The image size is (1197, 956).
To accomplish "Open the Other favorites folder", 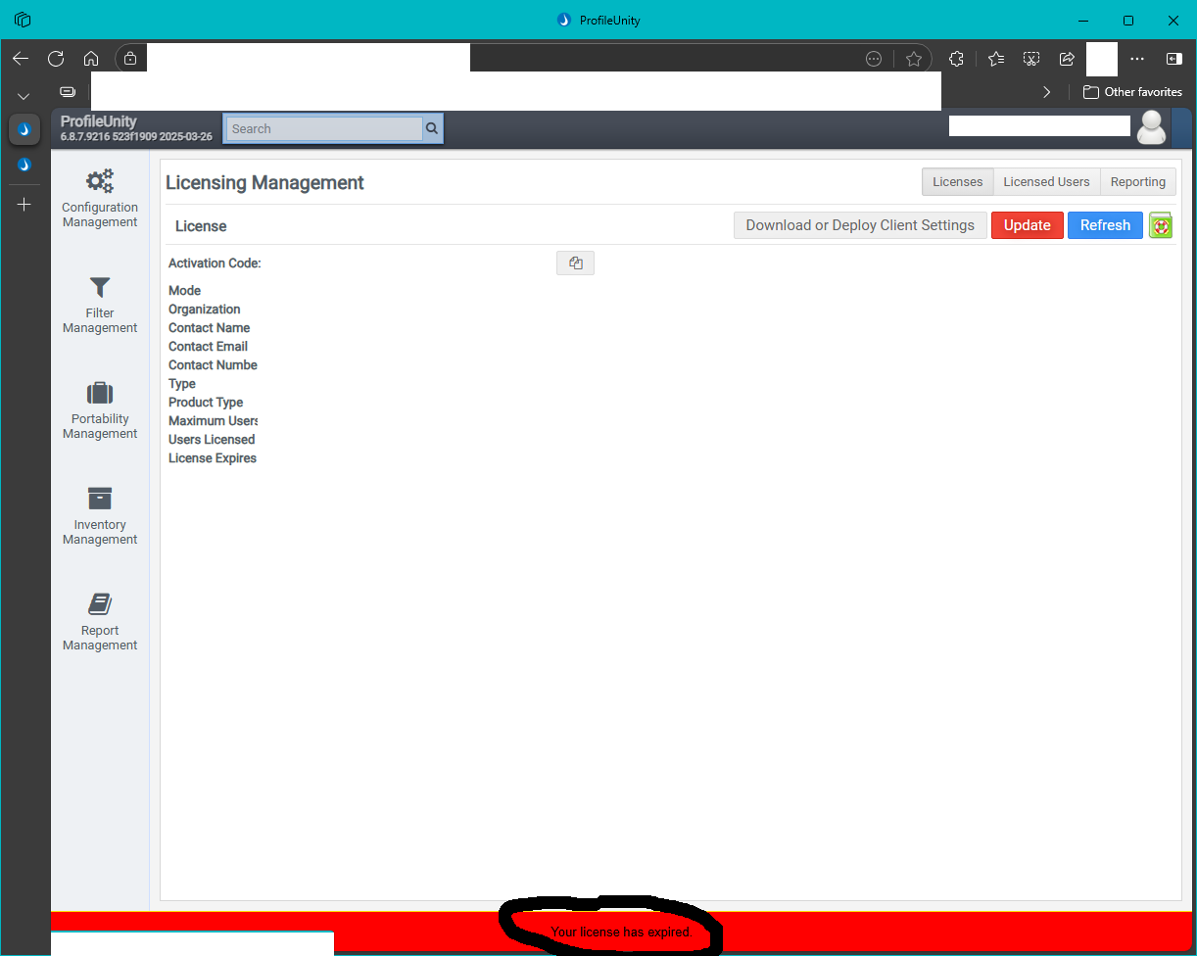I will pos(1132,92).
